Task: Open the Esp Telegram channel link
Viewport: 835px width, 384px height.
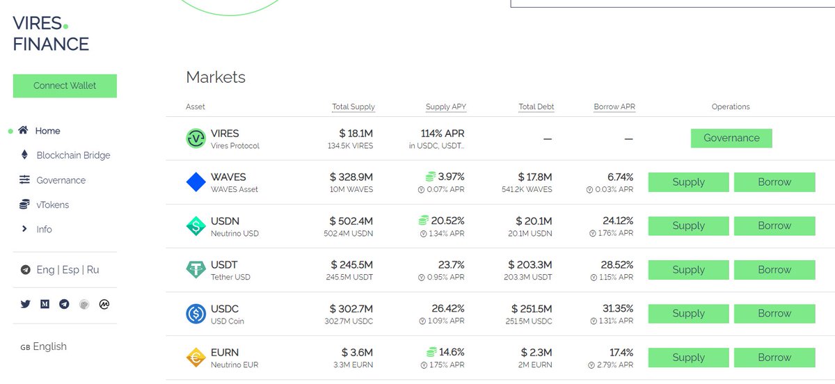Action: pos(71,270)
